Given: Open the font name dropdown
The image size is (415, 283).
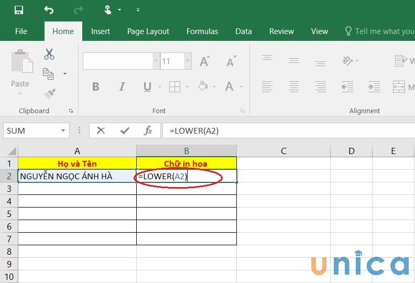Looking at the screenshot, I should [x=156, y=61].
